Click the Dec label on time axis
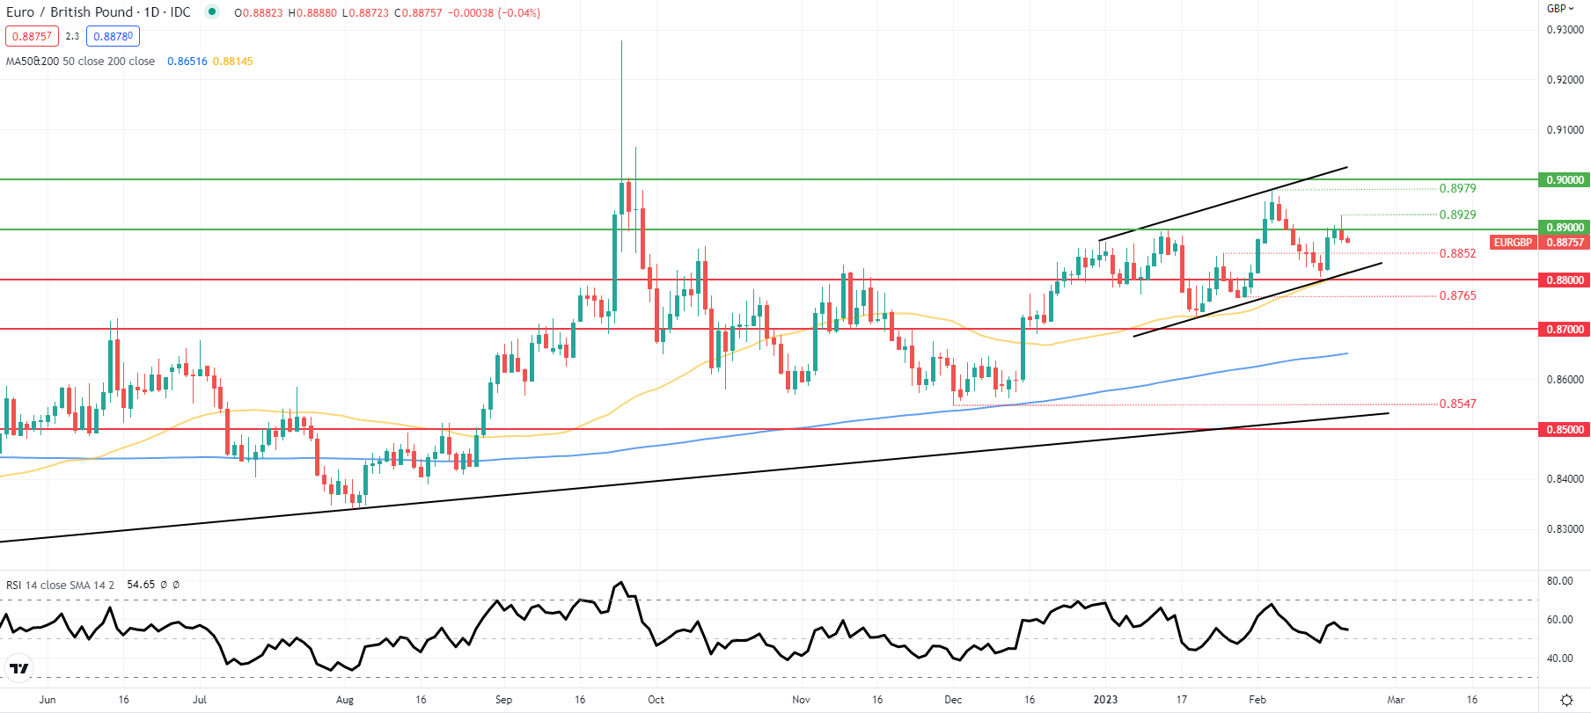The image size is (1591, 713). (x=953, y=700)
